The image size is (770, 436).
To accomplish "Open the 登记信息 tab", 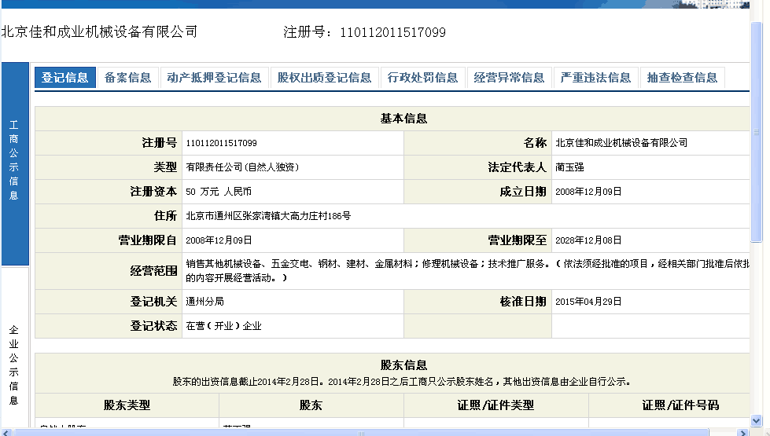I will 64,78.
